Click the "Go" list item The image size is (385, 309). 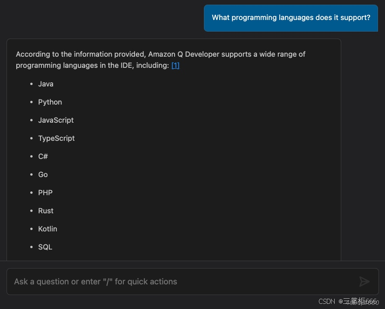click(x=43, y=174)
